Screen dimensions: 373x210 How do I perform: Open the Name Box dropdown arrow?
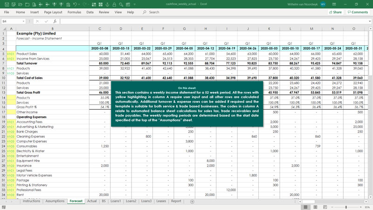(x=23, y=21)
